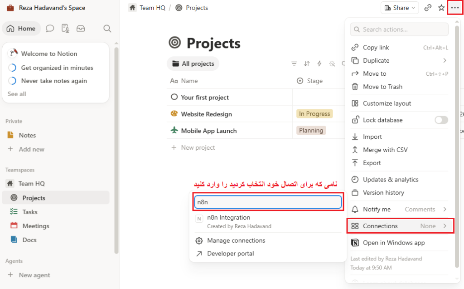Open Developer portal link
Viewport: 464px width, 289px height.
(x=268, y=254)
